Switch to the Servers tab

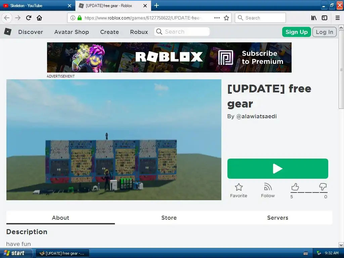click(277, 218)
